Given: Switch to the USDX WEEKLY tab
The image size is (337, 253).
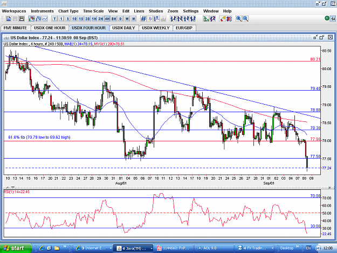Looking at the screenshot, I should pyautogui.click(x=156, y=28).
